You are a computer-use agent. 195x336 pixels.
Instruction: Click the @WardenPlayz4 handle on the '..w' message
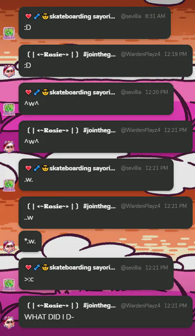140,206
